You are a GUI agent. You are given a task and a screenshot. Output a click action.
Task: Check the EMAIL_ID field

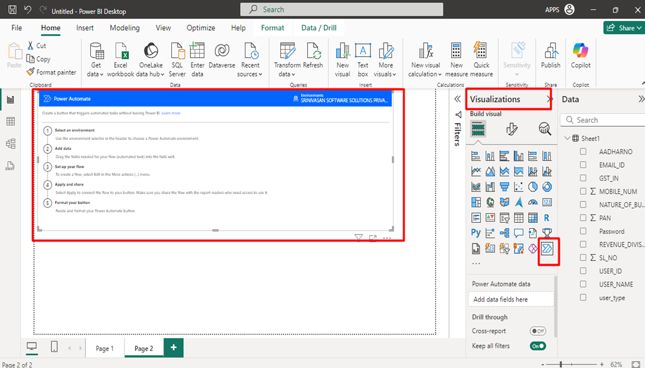coord(583,165)
